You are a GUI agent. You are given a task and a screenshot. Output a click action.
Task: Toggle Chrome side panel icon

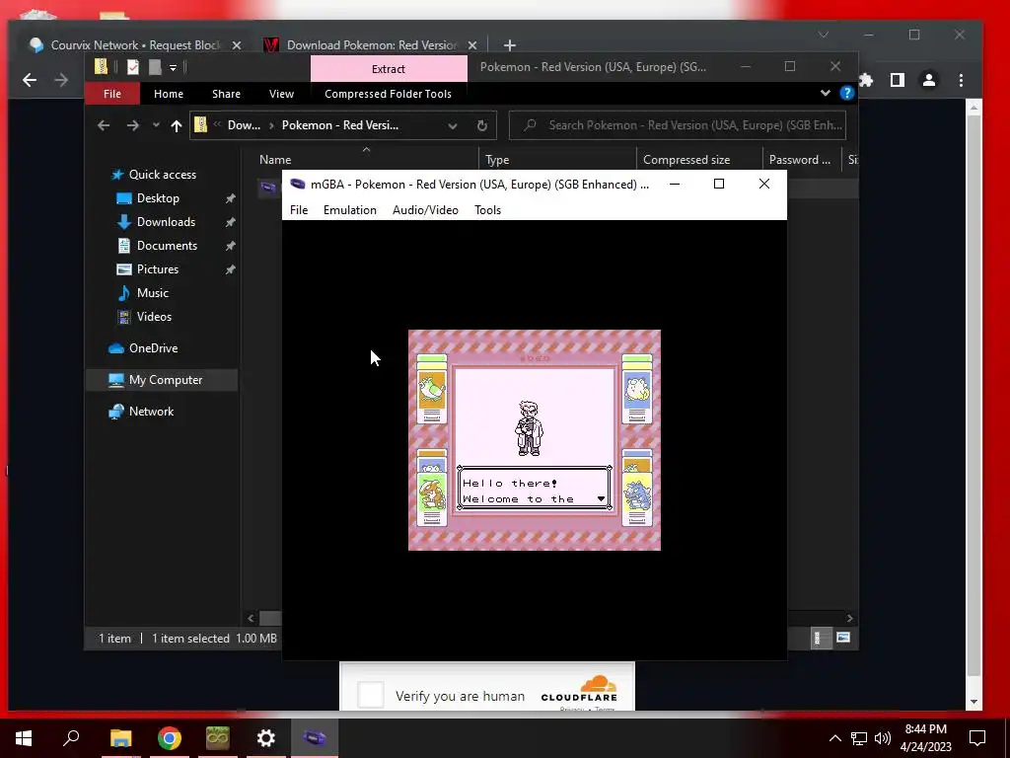[x=898, y=80]
